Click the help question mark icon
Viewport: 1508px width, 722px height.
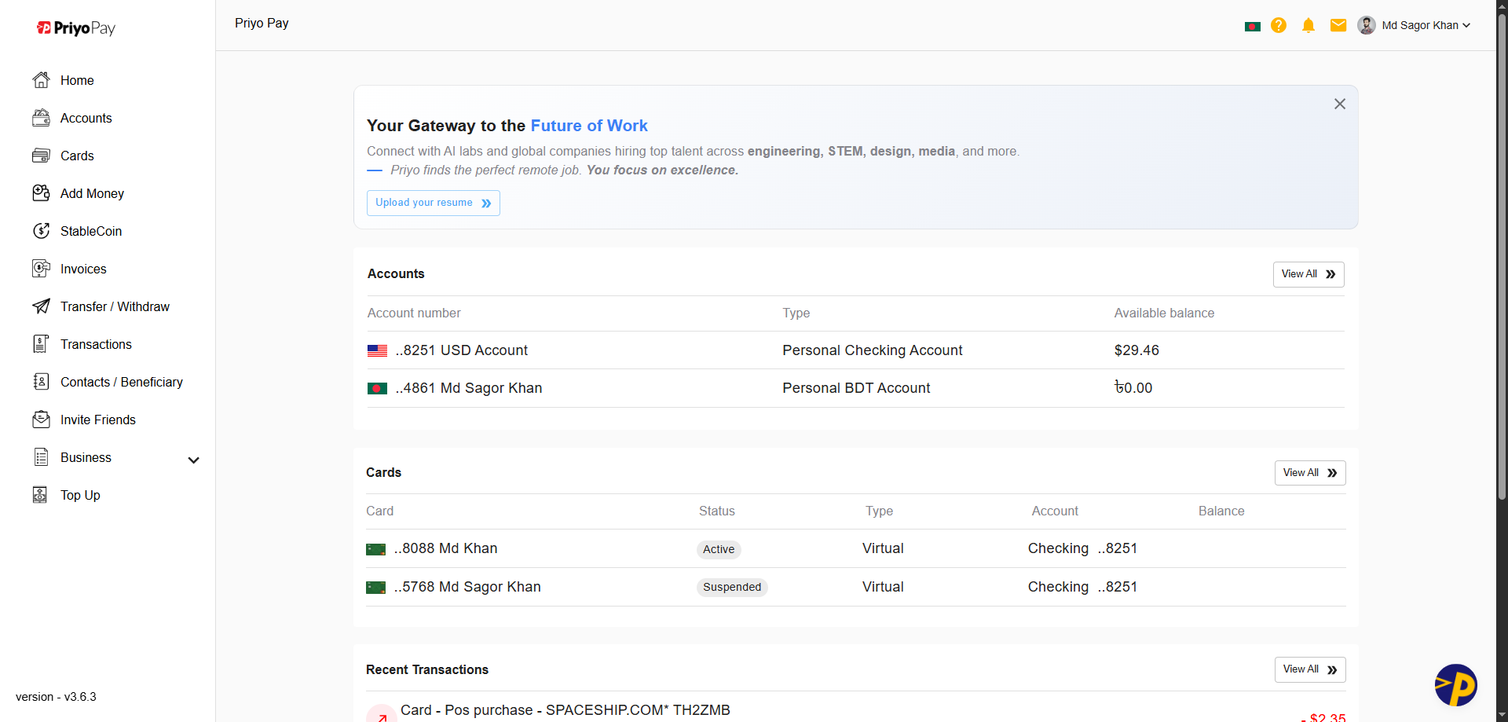tap(1279, 25)
